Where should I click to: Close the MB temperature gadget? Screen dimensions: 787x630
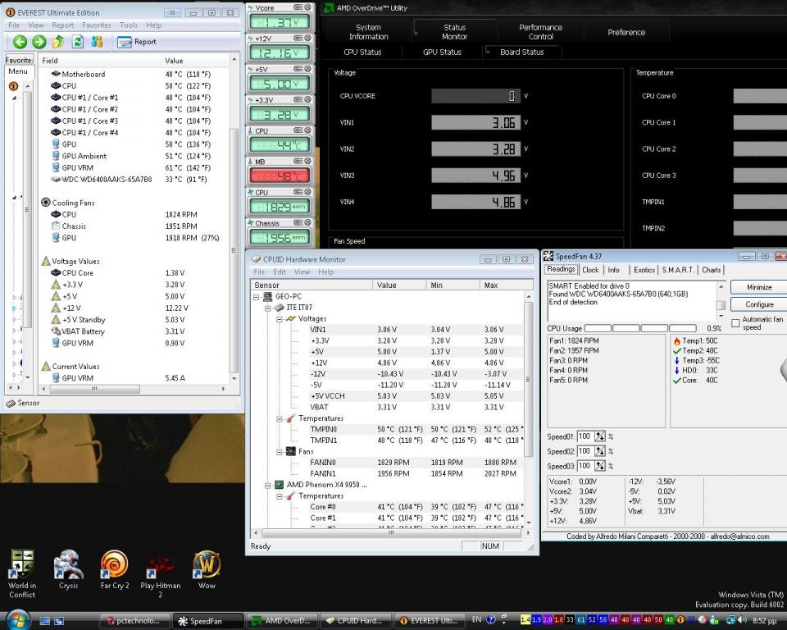pyautogui.click(x=307, y=162)
